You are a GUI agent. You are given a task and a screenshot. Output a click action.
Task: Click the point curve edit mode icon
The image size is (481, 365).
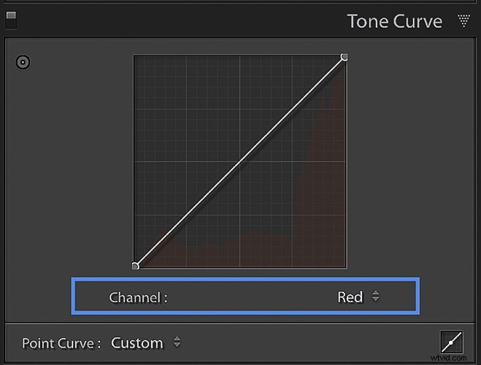(452, 342)
